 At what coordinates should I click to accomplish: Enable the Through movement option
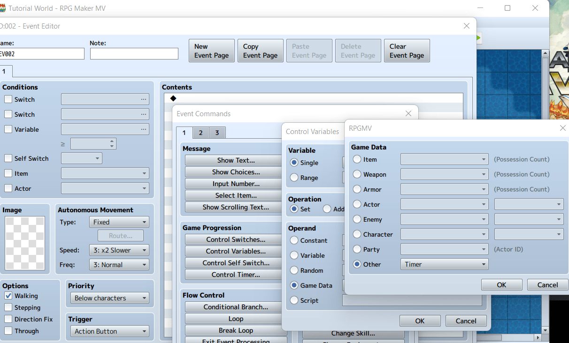coord(7,331)
